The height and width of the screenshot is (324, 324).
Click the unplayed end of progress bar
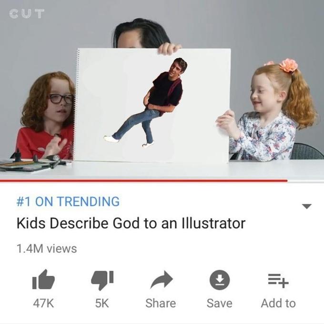pos(305,181)
